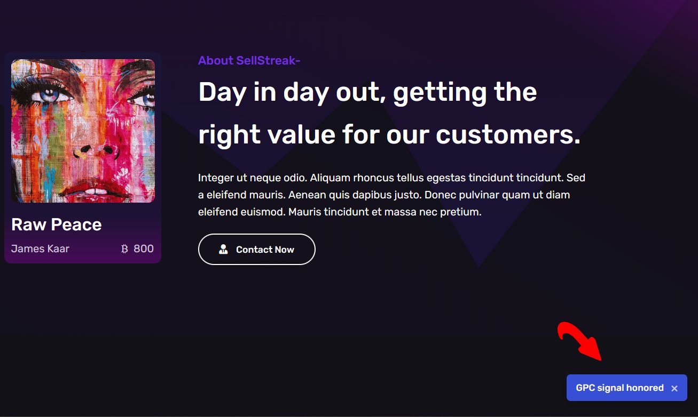Click the GPC signal honored text

[x=619, y=388]
